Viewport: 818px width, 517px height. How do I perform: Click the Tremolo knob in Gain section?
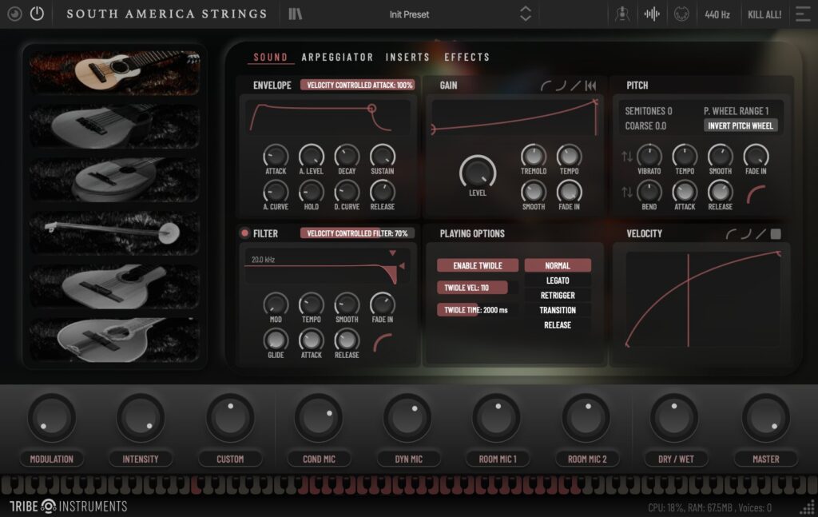pyautogui.click(x=533, y=156)
